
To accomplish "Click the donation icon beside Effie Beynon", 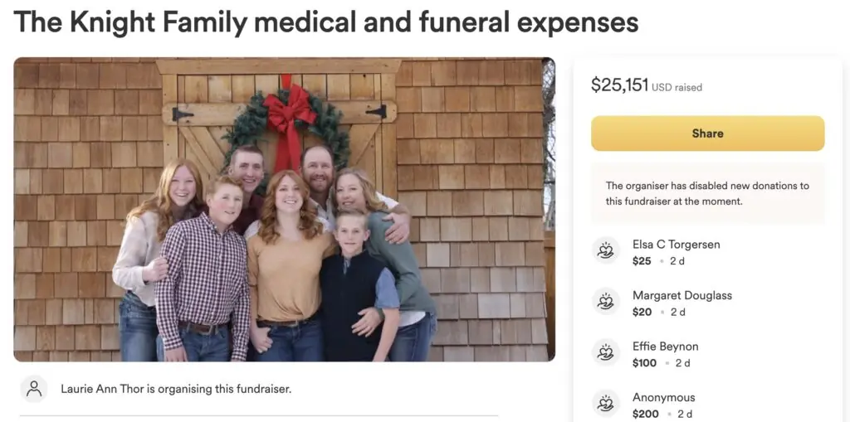I will tap(606, 352).
